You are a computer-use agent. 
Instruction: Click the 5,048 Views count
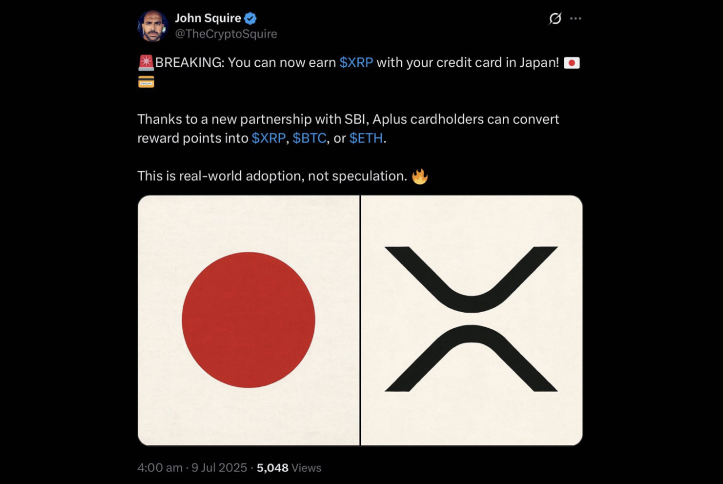coord(289,468)
